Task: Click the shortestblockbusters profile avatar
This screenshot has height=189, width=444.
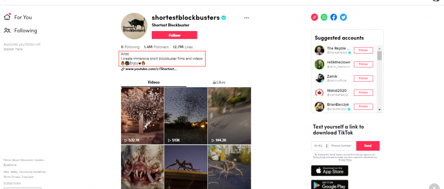Action: 134,26
